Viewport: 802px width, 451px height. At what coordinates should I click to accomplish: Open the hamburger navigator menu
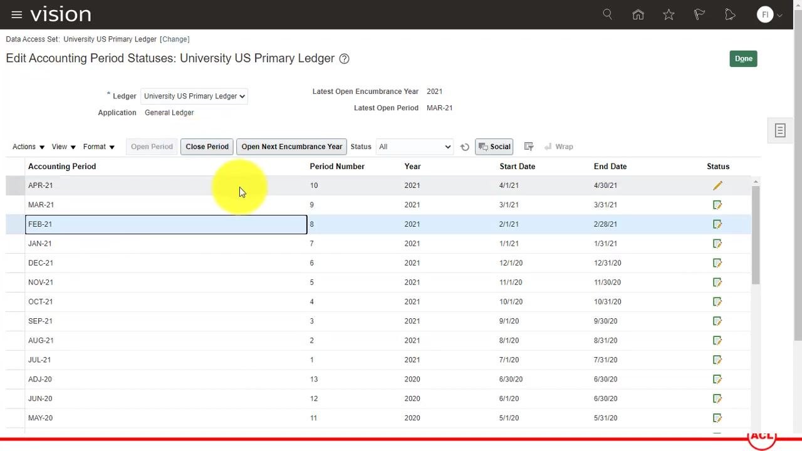point(17,14)
